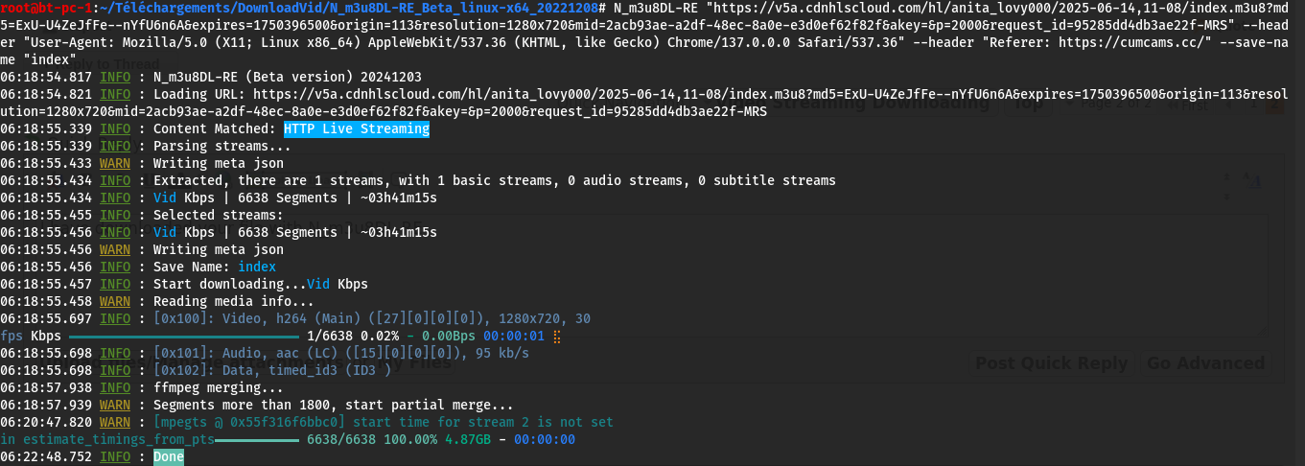Click the faint Top button
1305x466 pixels.
coord(1029,105)
